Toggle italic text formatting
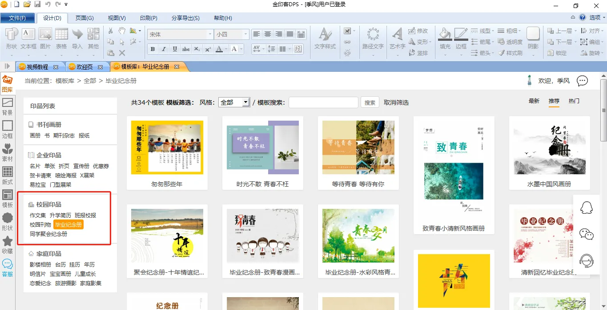The image size is (607, 310). coord(164,49)
